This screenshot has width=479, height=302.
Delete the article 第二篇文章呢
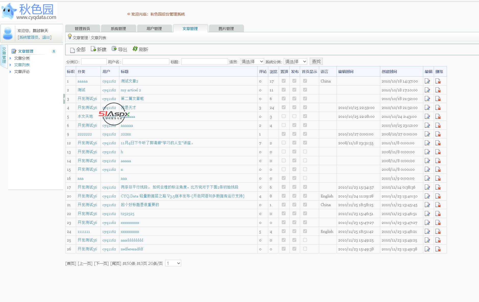pyautogui.click(x=438, y=99)
